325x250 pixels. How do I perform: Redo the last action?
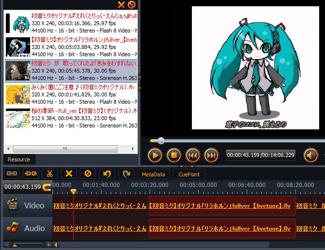126,173
